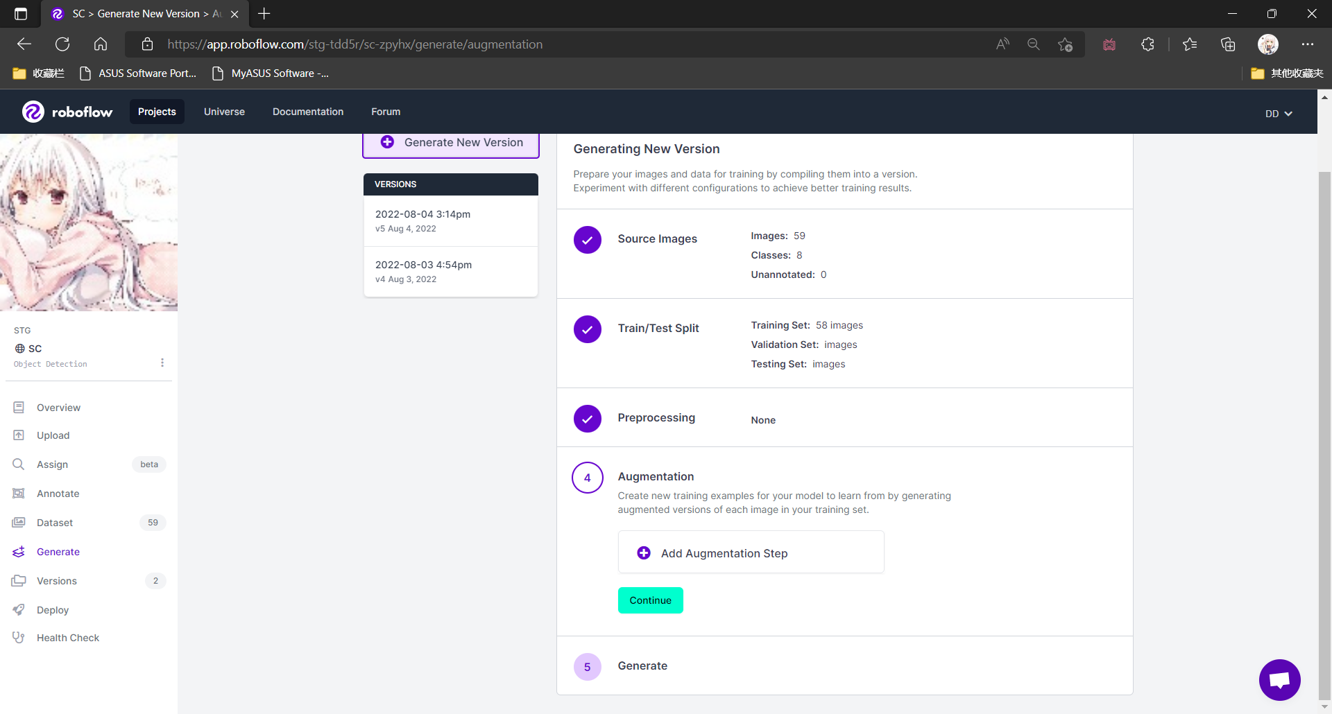Click the browser refresh icon
Viewport: 1332px width, 714px height.
[62, 44]
